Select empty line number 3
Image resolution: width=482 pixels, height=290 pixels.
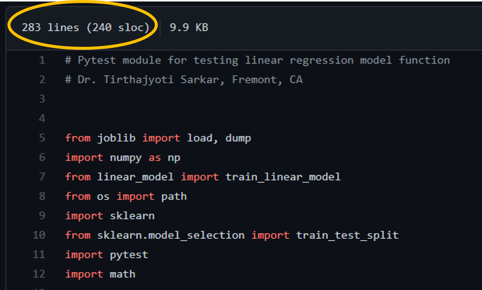tap(42, 99)
